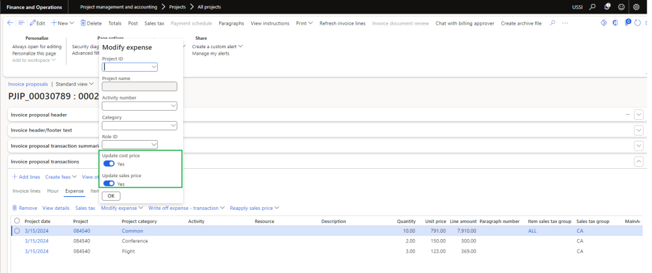Open the Activity number dropdown
Viewport: 652px width, 273px height.
point(140,106)
